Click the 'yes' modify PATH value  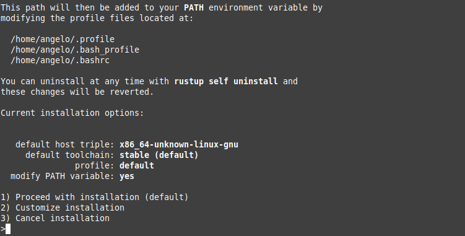pos(127,177)
